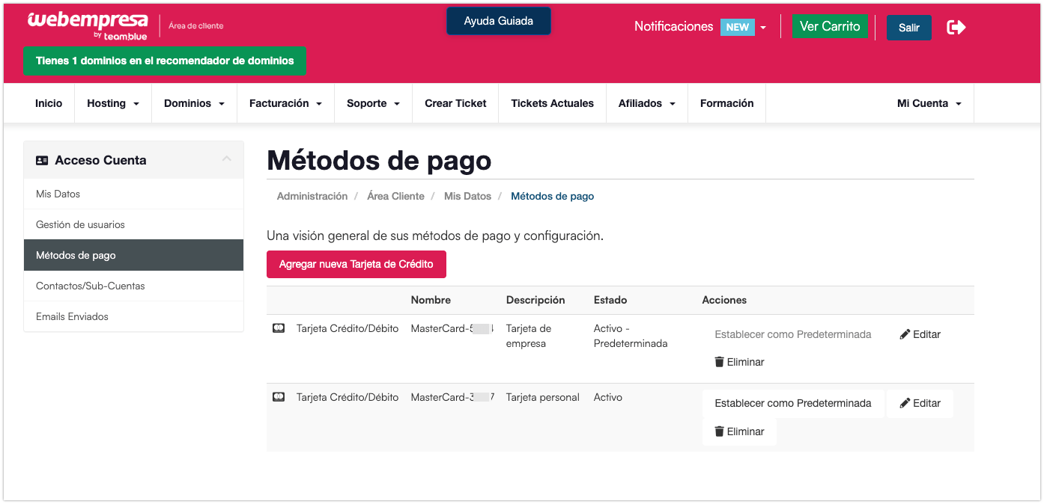Click the Webempresa logo
The image size is (1044, 504).
(88, 25)
